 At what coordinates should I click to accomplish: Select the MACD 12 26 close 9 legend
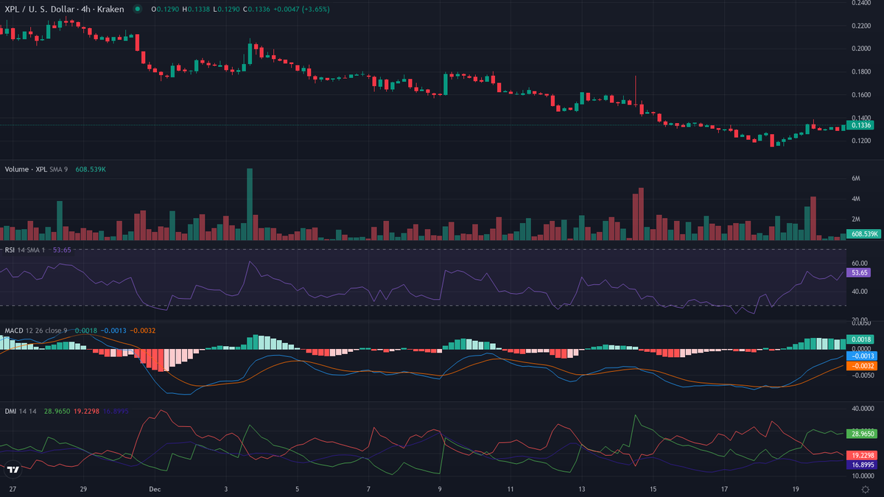[x=36, y=331]
